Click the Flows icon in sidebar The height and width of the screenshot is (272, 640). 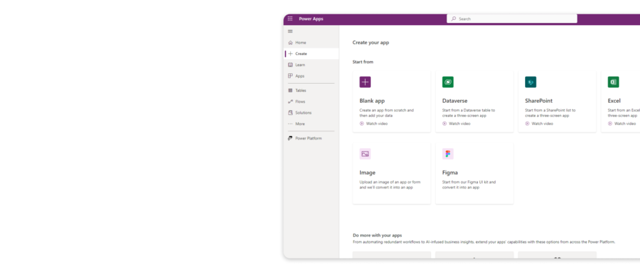(x=290, y=101)
